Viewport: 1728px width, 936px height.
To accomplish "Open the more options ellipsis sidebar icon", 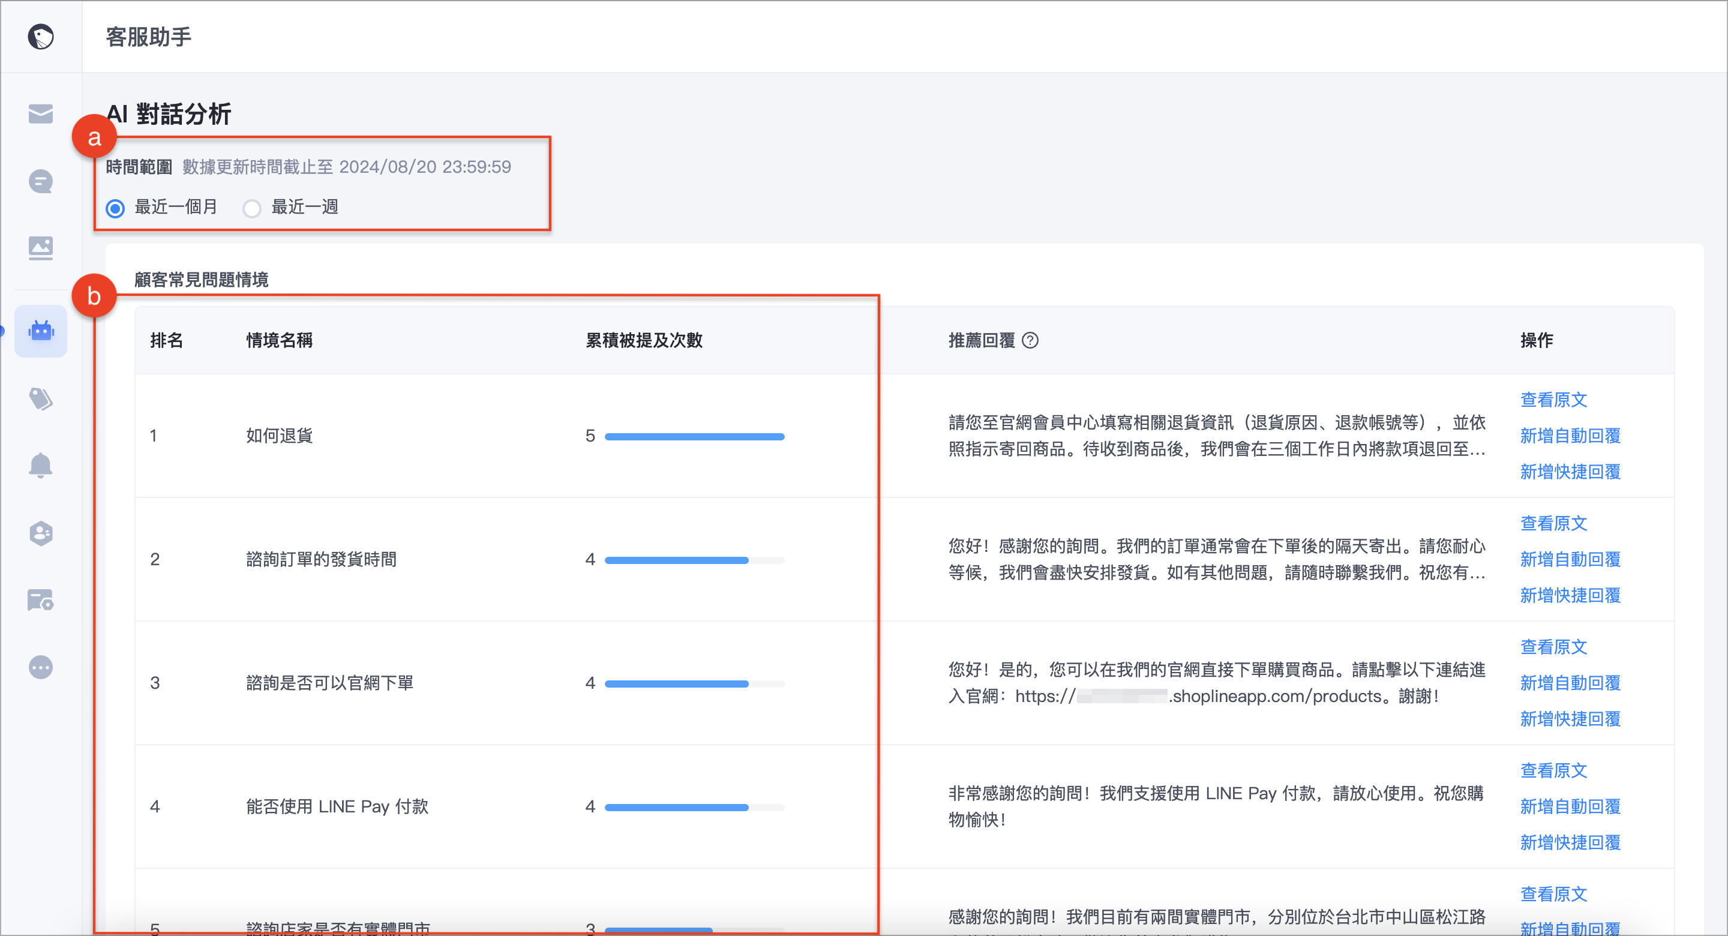I will (x=41, y=667).
